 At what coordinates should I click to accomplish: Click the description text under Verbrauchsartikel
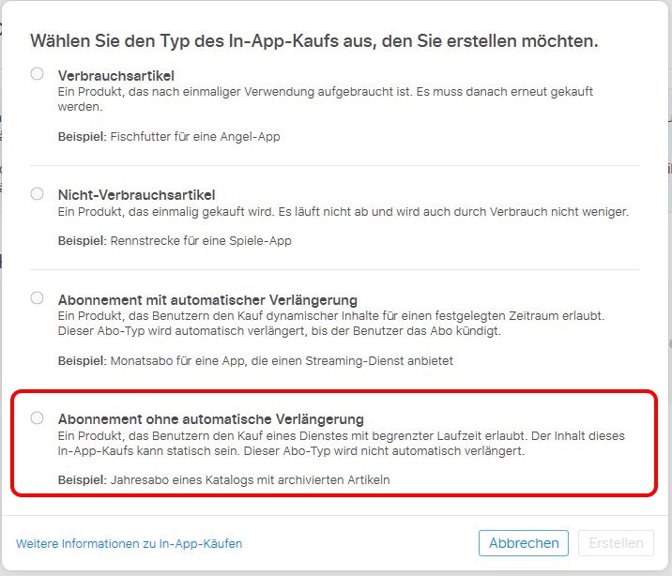pyautogui.click(x=326, y=99)
